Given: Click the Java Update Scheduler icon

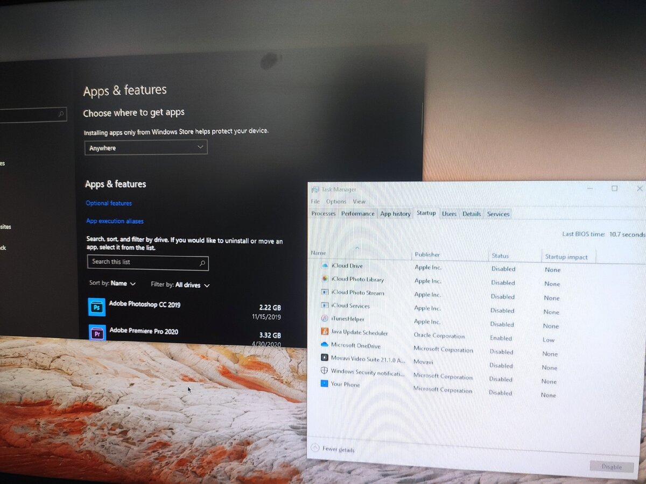Looking at the screenshot, I should (325, 332).
